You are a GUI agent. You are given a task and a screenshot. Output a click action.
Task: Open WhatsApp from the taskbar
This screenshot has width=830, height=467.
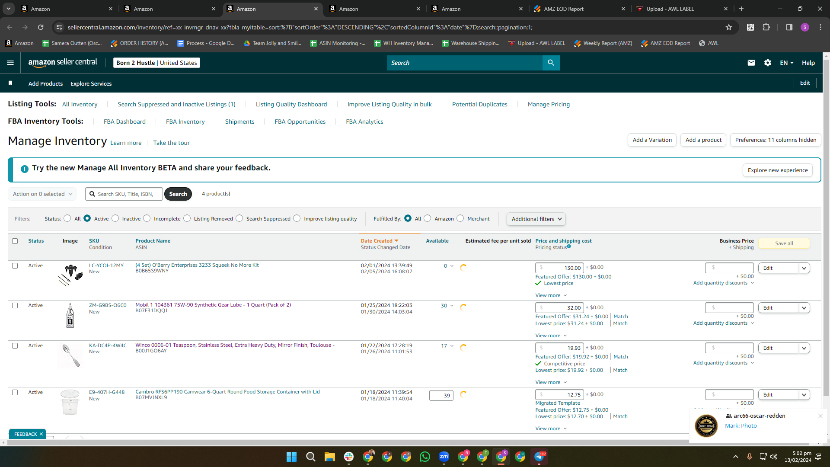click(x=425, y=457)
